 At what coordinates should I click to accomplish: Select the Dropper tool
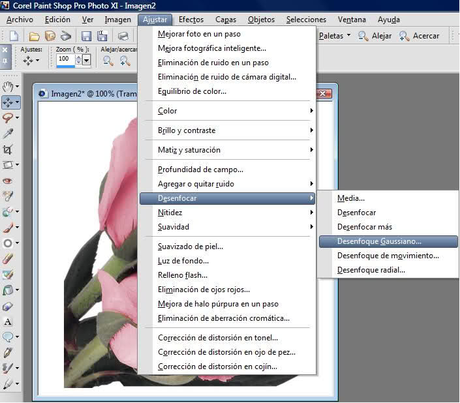click(8, 134)
